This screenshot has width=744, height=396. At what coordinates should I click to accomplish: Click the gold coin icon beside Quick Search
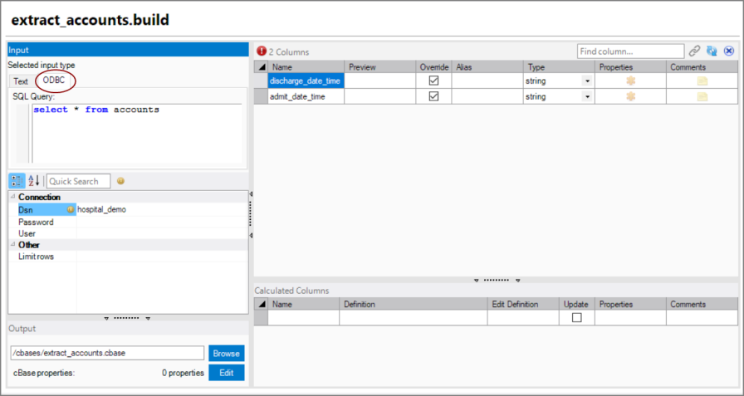tap(120, 181)
